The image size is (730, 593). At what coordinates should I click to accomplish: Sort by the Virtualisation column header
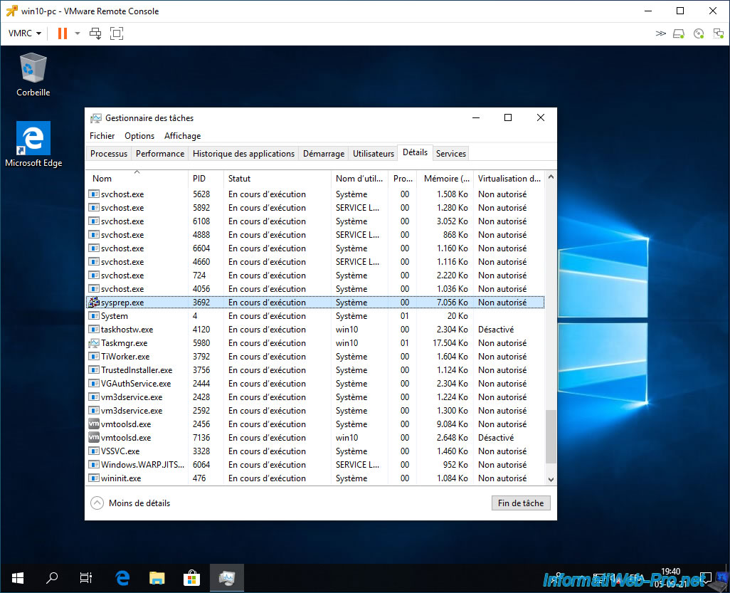[509, 179]
